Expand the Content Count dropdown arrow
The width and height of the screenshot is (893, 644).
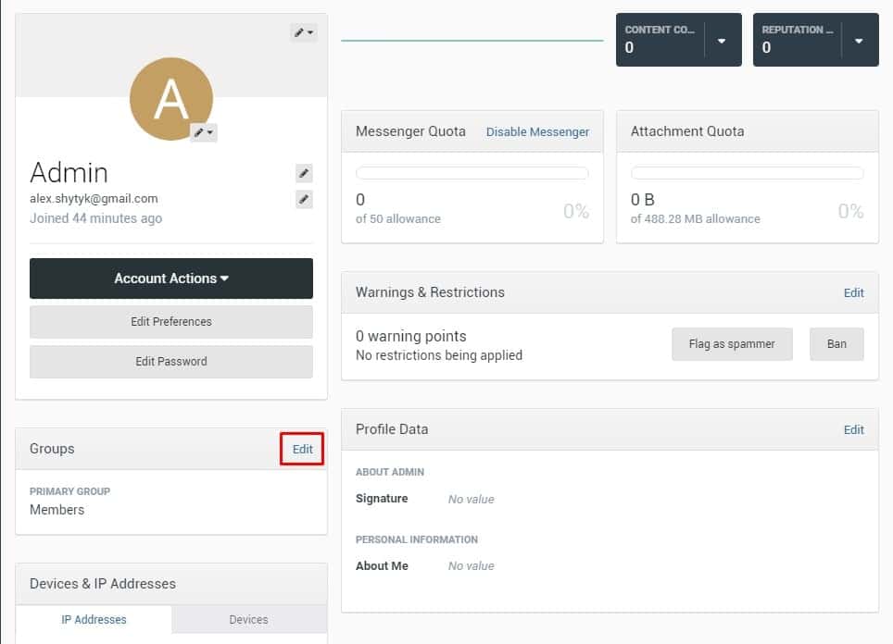(x=722, y=40)
